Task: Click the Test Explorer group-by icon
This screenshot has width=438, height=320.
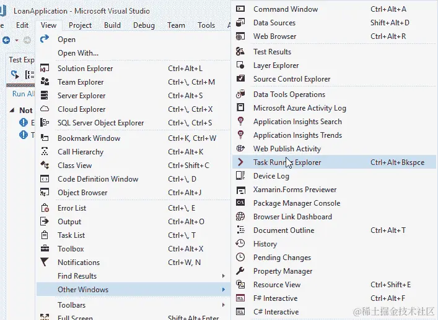Action: [x=30, y=74]
